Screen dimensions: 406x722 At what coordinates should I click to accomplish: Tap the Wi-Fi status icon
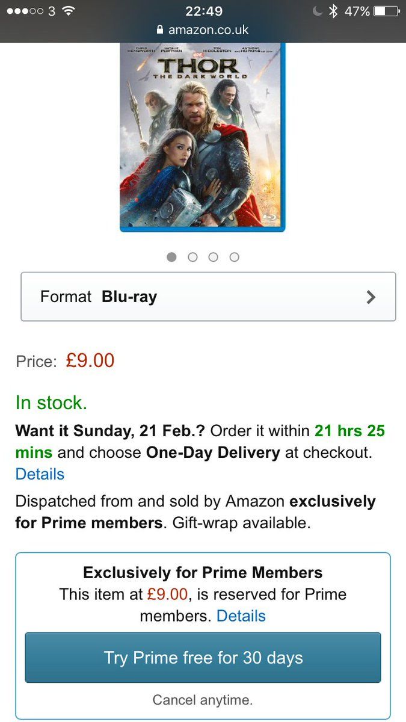[69, 11]
